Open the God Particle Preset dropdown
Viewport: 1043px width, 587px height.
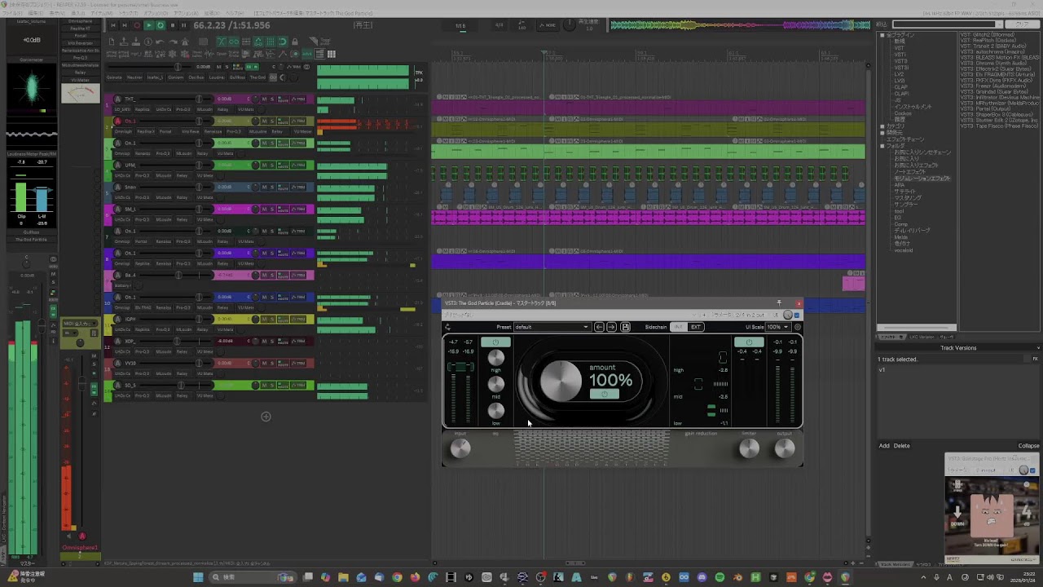coord(552,327)
